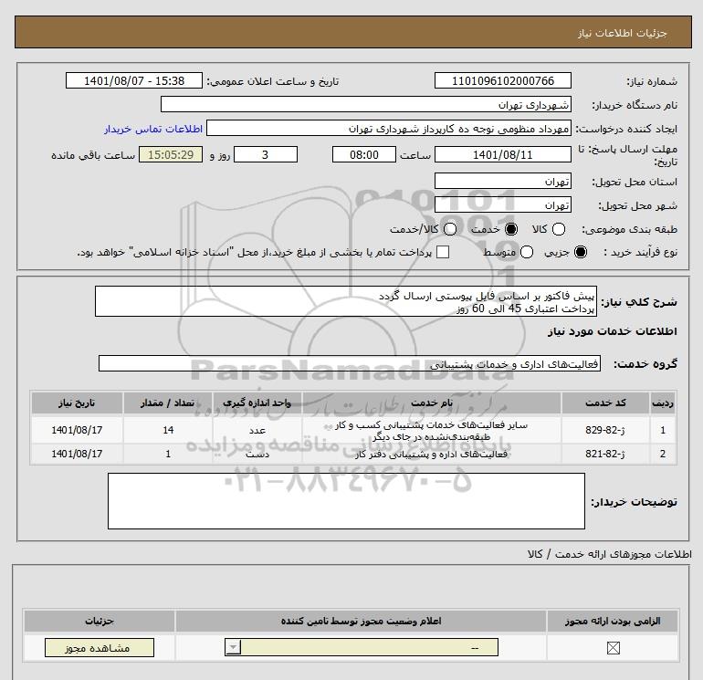Image resolution: width=703 pixels, height=680 pixels.
Task: Select the متوسط purchase type radio
Action: (527, 252)
